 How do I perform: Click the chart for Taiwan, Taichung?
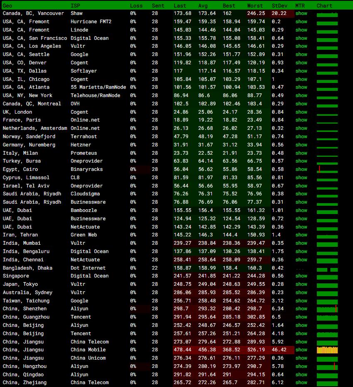click(327, 302)
